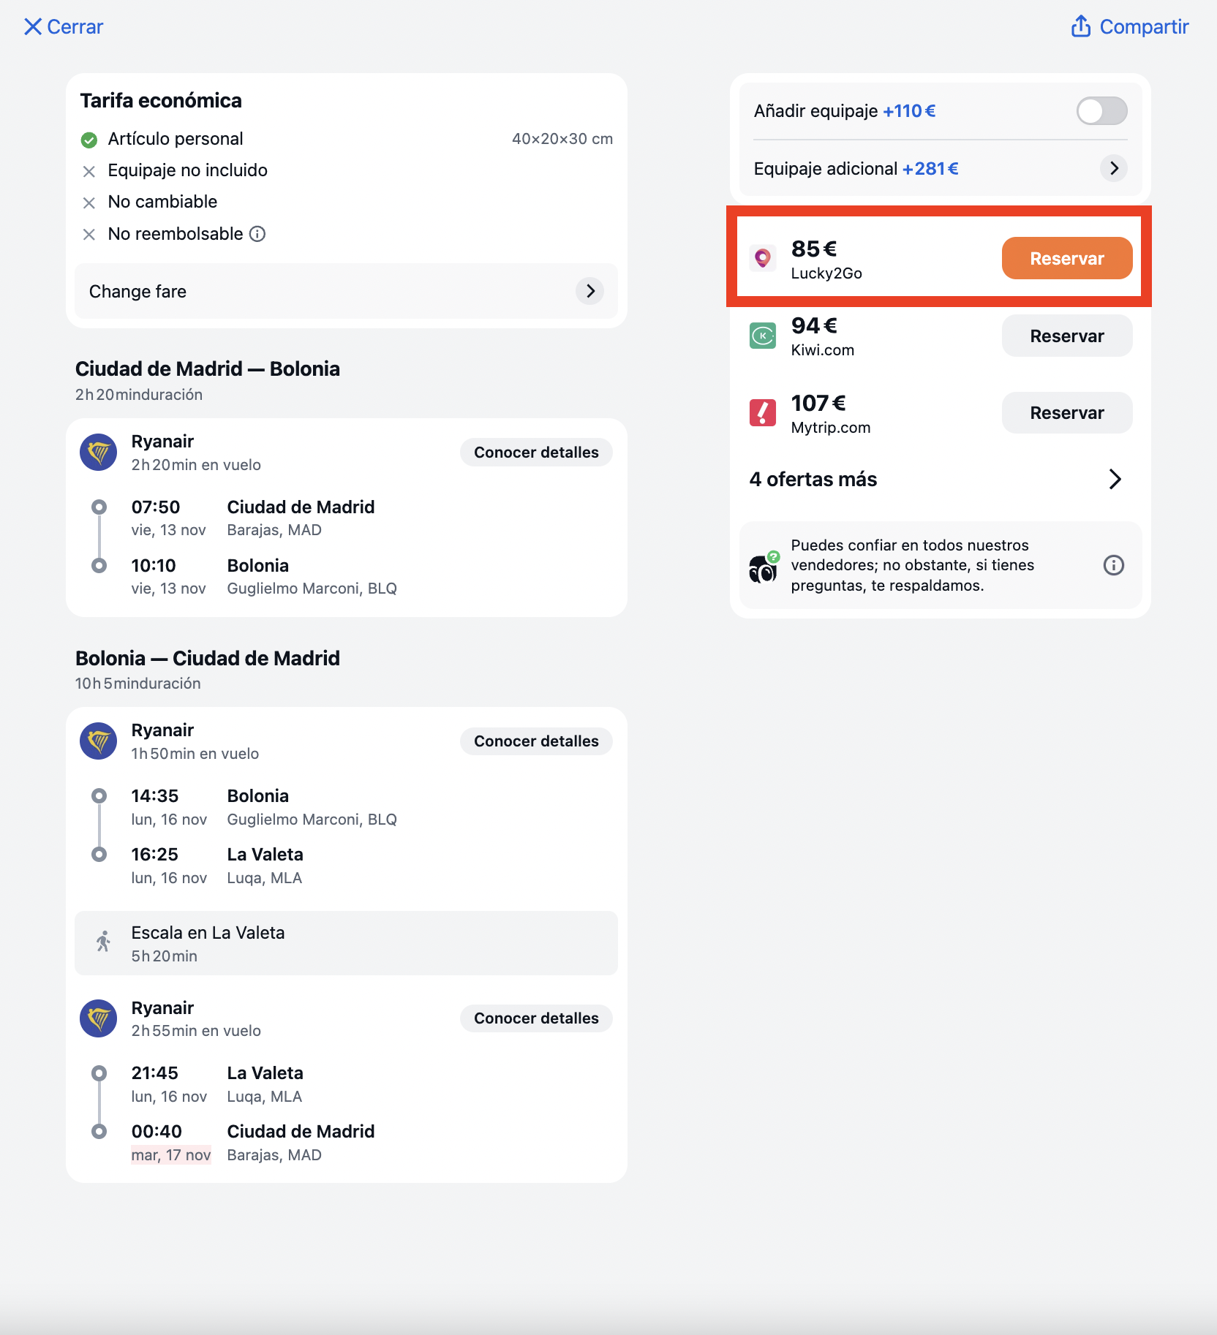Screen dimensions: 1217x1335
Task: Click the info icon beside vendor trust message
Action: tap(1113, 565)
